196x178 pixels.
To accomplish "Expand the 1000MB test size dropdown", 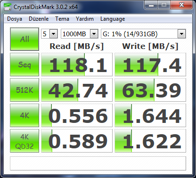I will (x=80, y=34).
